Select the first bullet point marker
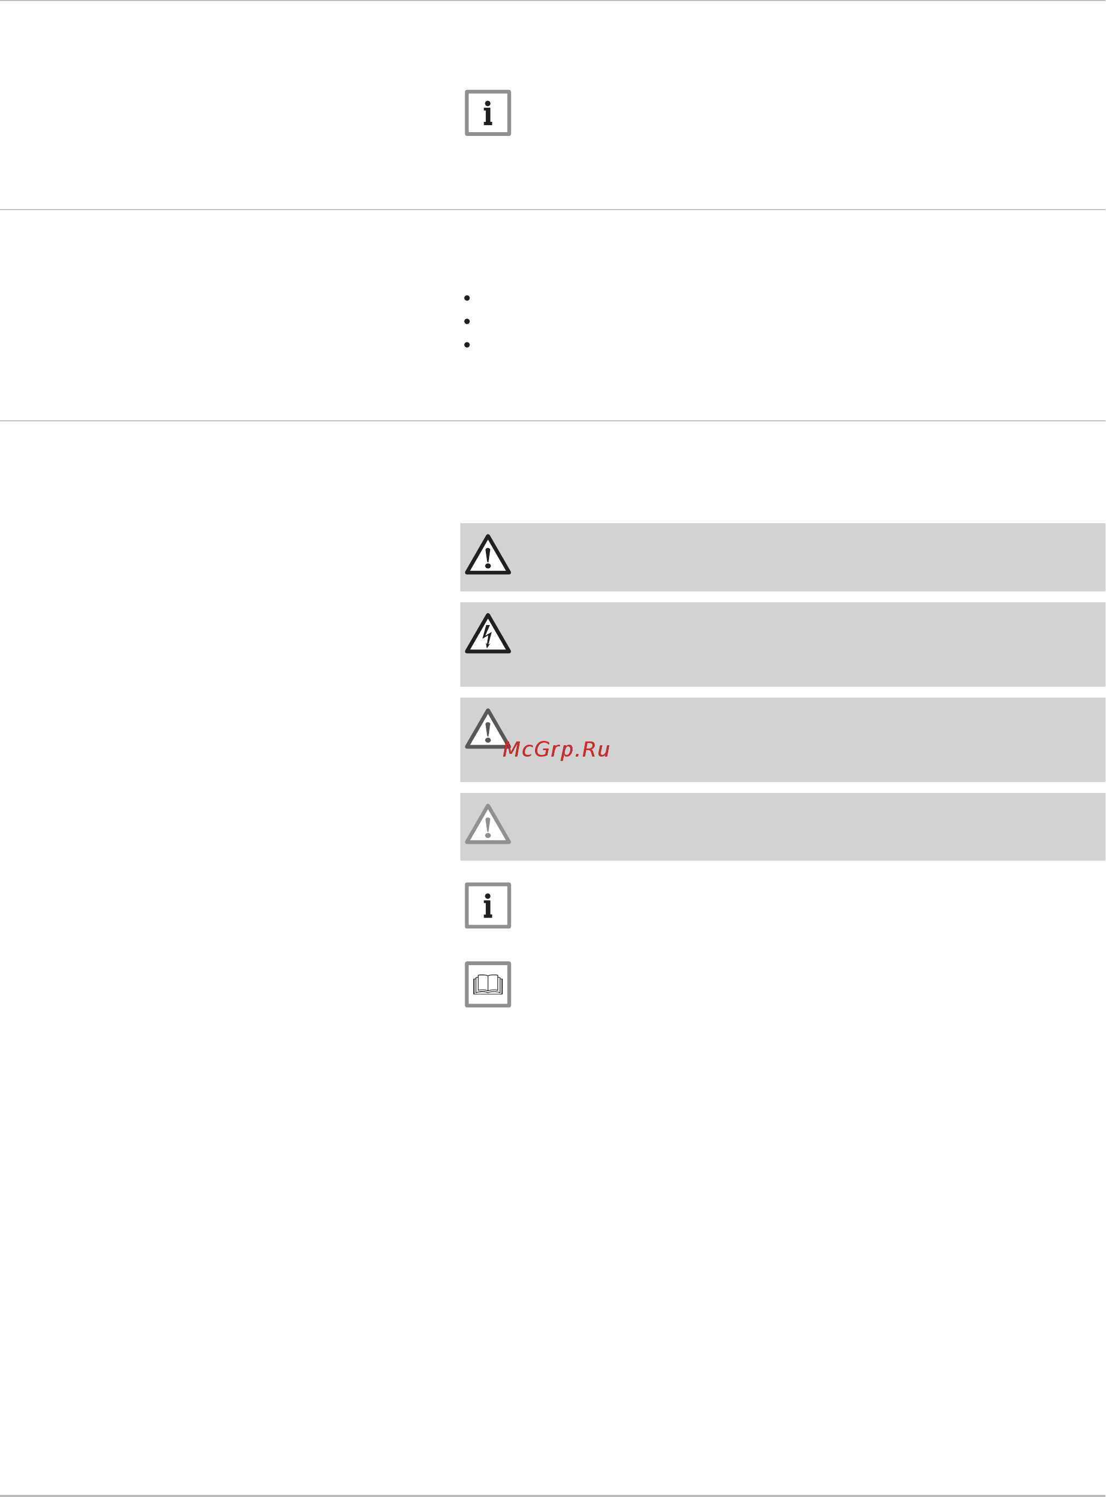Image resolution: width=1106 pixels, height=1497 pixels. 467,298
